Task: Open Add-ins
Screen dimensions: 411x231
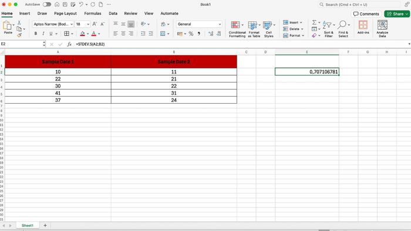Action: coord(363,27)
